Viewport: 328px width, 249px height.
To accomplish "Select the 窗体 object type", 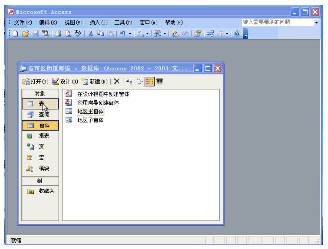I will tap(40, 125).
